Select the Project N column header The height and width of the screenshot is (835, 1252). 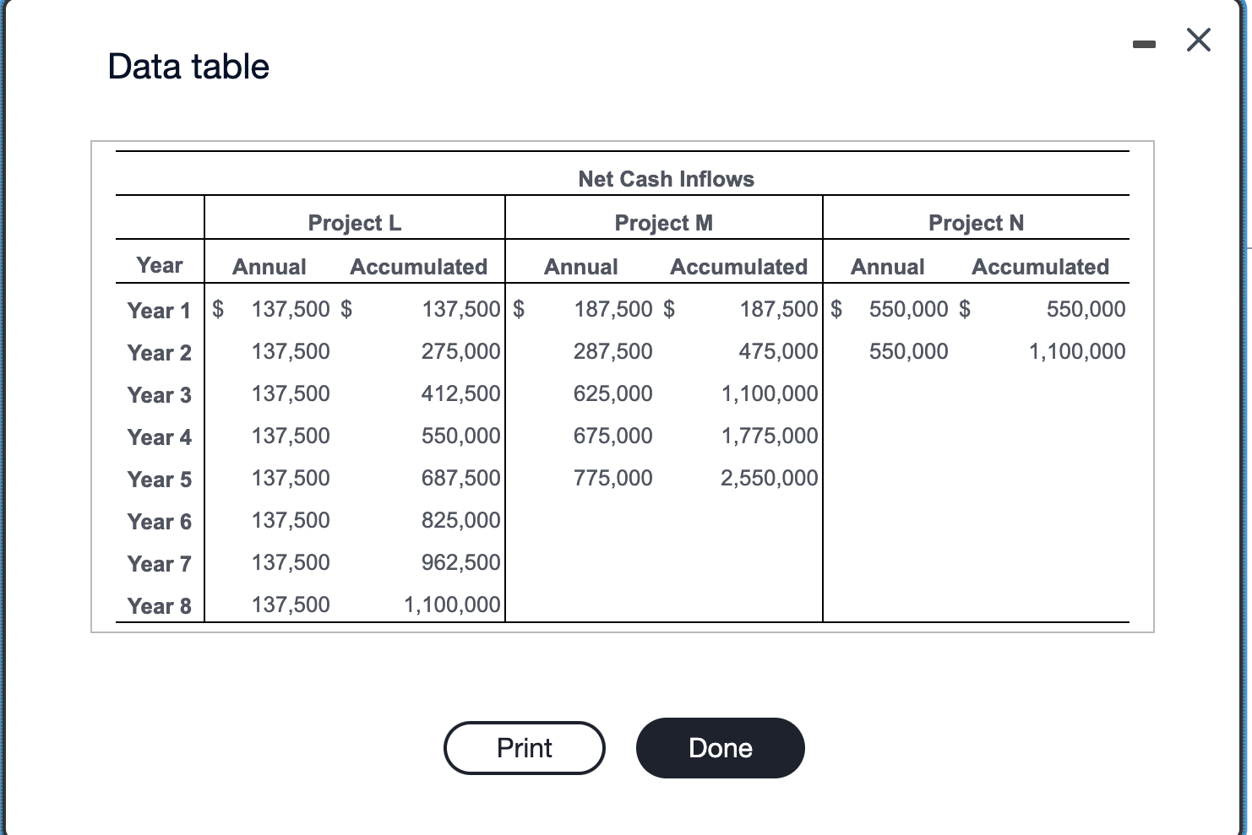click(x=977, y=222)
